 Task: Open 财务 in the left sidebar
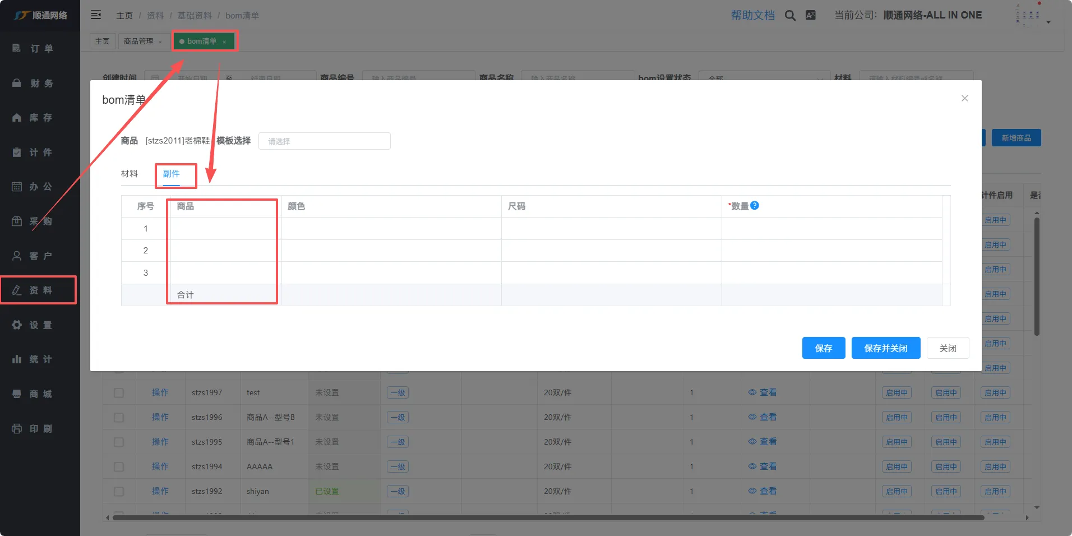40,84
